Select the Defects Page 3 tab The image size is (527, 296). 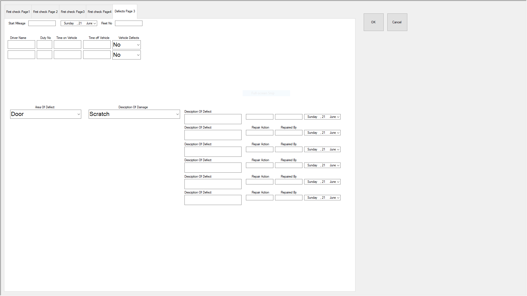(125, 11)
